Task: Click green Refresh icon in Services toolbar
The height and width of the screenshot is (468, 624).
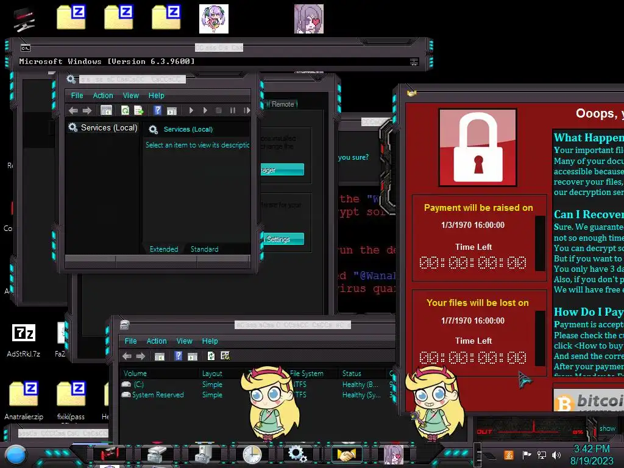Action: 125,111
